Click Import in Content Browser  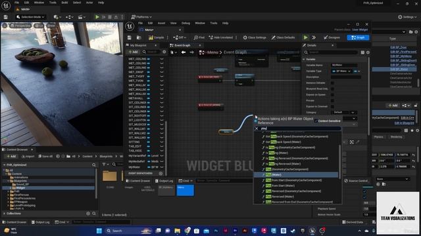28,156
